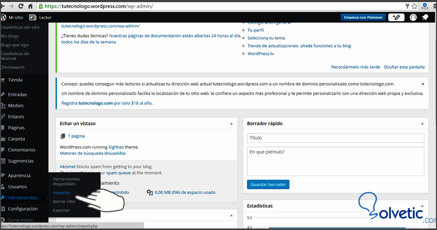Open the Páginas menu

click(x=16, y=128)
